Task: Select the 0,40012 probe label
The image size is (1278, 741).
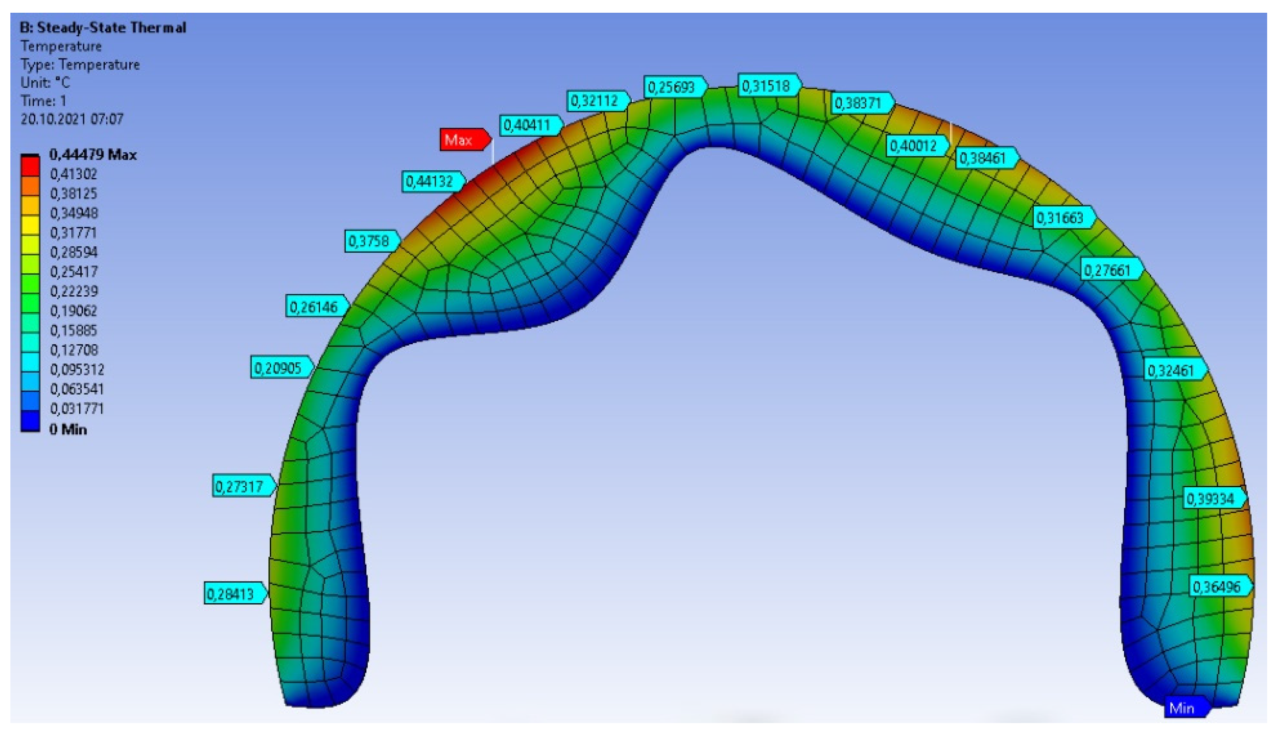Action: point(916,147)
